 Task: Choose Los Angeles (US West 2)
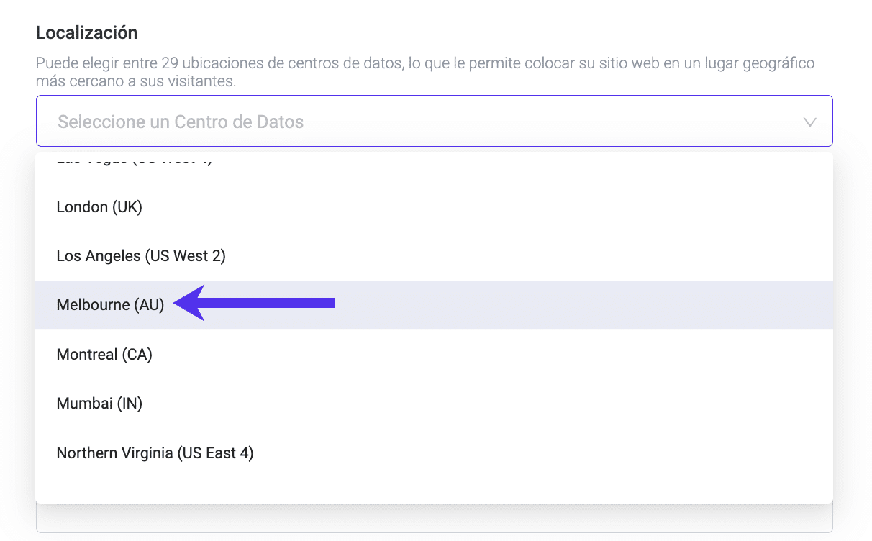(x=141, y=255)
